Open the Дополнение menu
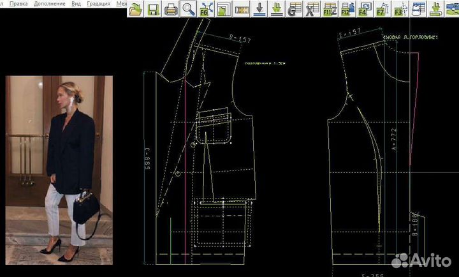The width and height of the screenshot is (459, 277). coord(50,4)
